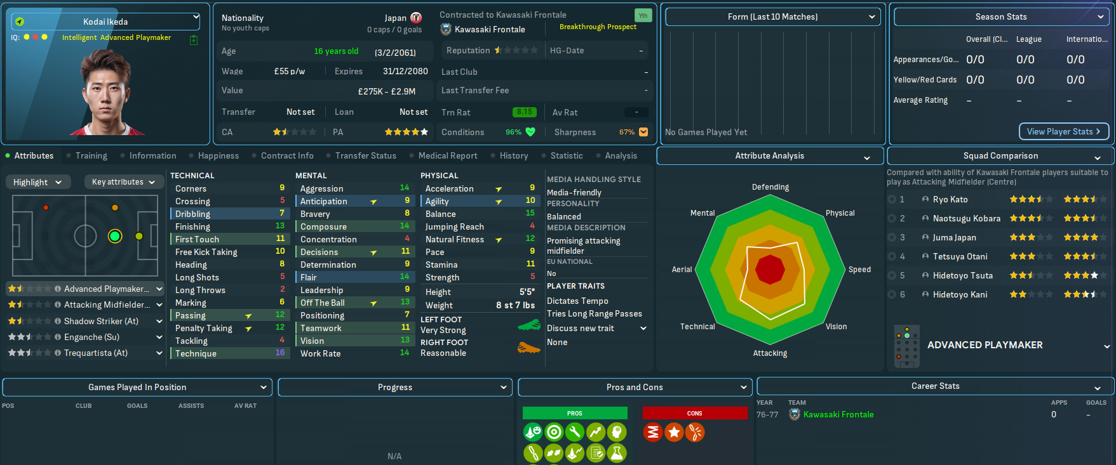Expand the Trequartista (At) role row

[x=159, y=353]
